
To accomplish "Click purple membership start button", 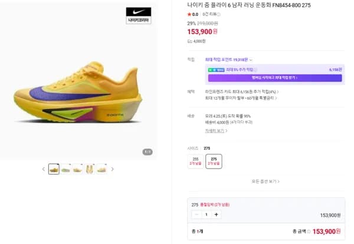I will tap(274, 78).
